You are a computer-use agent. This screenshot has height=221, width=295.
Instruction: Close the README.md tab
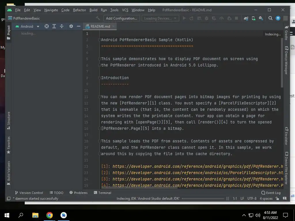click(x=113, y=26)
